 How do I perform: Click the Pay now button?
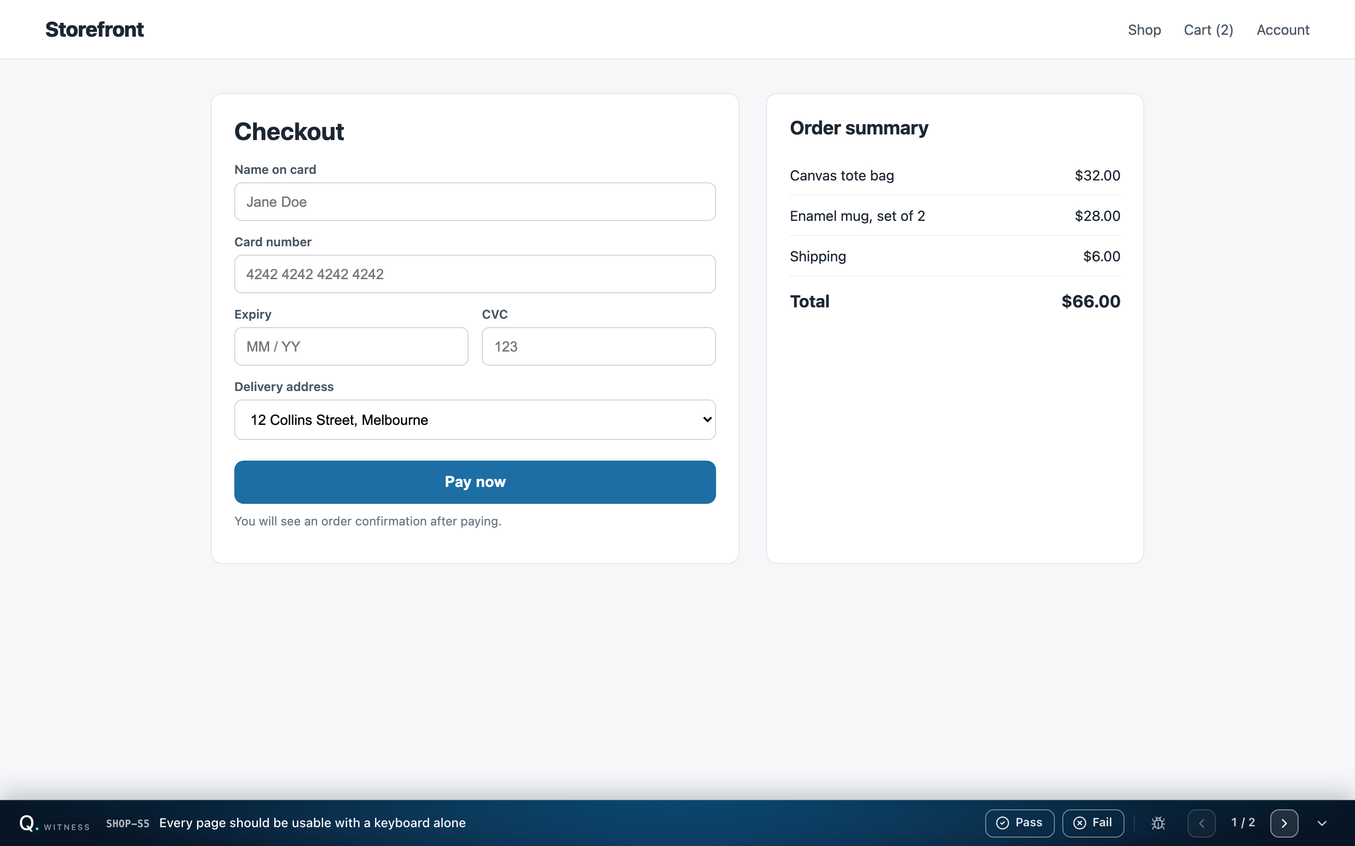pos(475,482)
